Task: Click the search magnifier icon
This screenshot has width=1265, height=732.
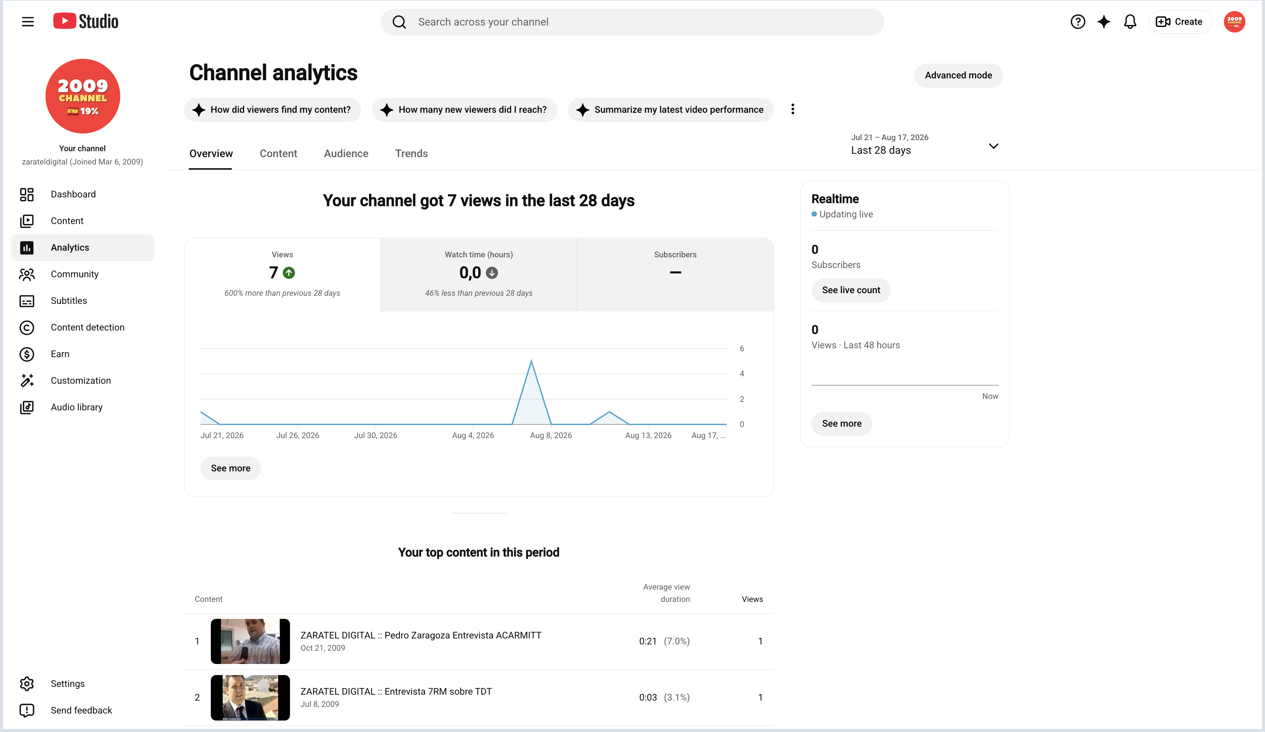Action: point(399,22)
